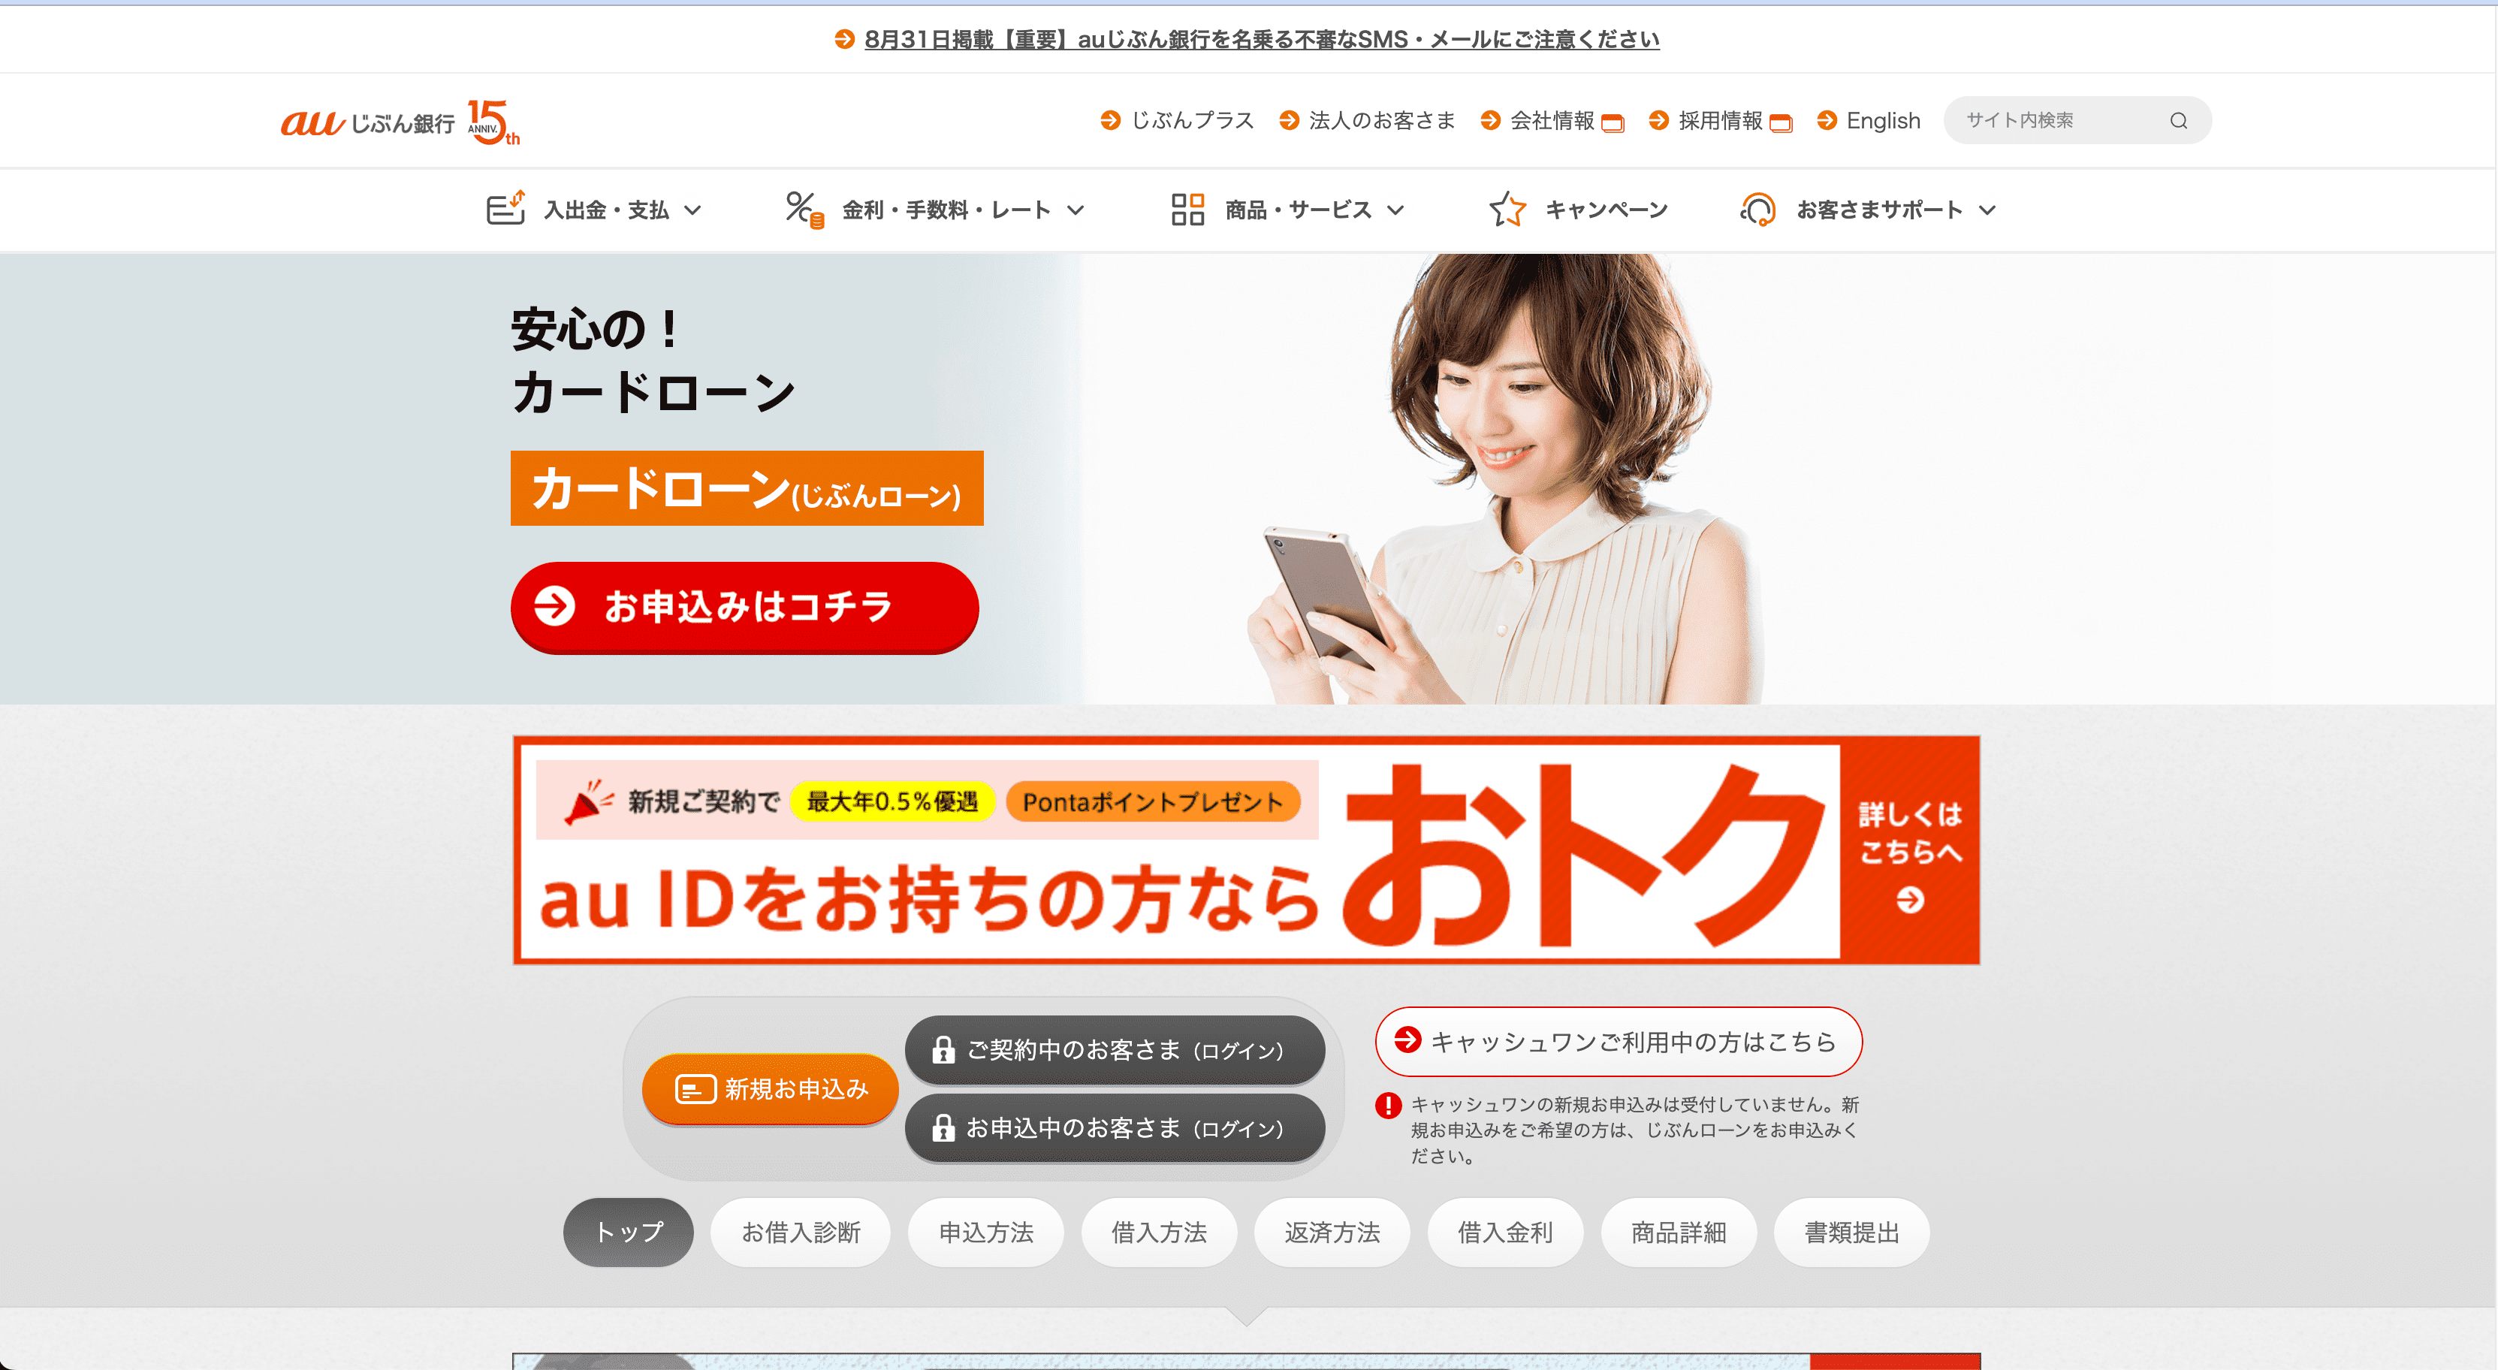Click the search magnifier icon
Screen dimensions: 2498x1370
pos(2178,120)
